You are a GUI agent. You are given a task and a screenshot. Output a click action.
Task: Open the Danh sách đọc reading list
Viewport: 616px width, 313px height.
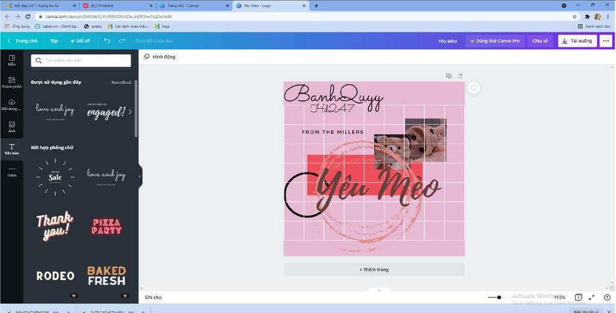click(x=594, y=26)
